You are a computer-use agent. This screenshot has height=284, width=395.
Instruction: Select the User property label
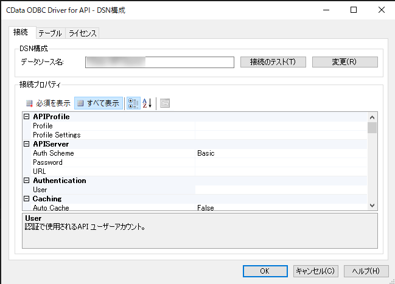40,190
